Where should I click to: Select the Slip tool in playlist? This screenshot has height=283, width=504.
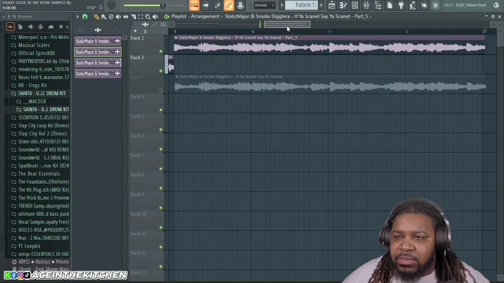[126, 17]
